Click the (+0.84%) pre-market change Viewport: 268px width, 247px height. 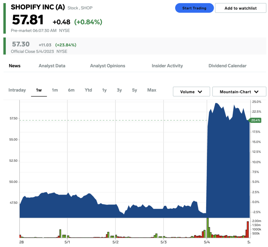pos(88,22)
